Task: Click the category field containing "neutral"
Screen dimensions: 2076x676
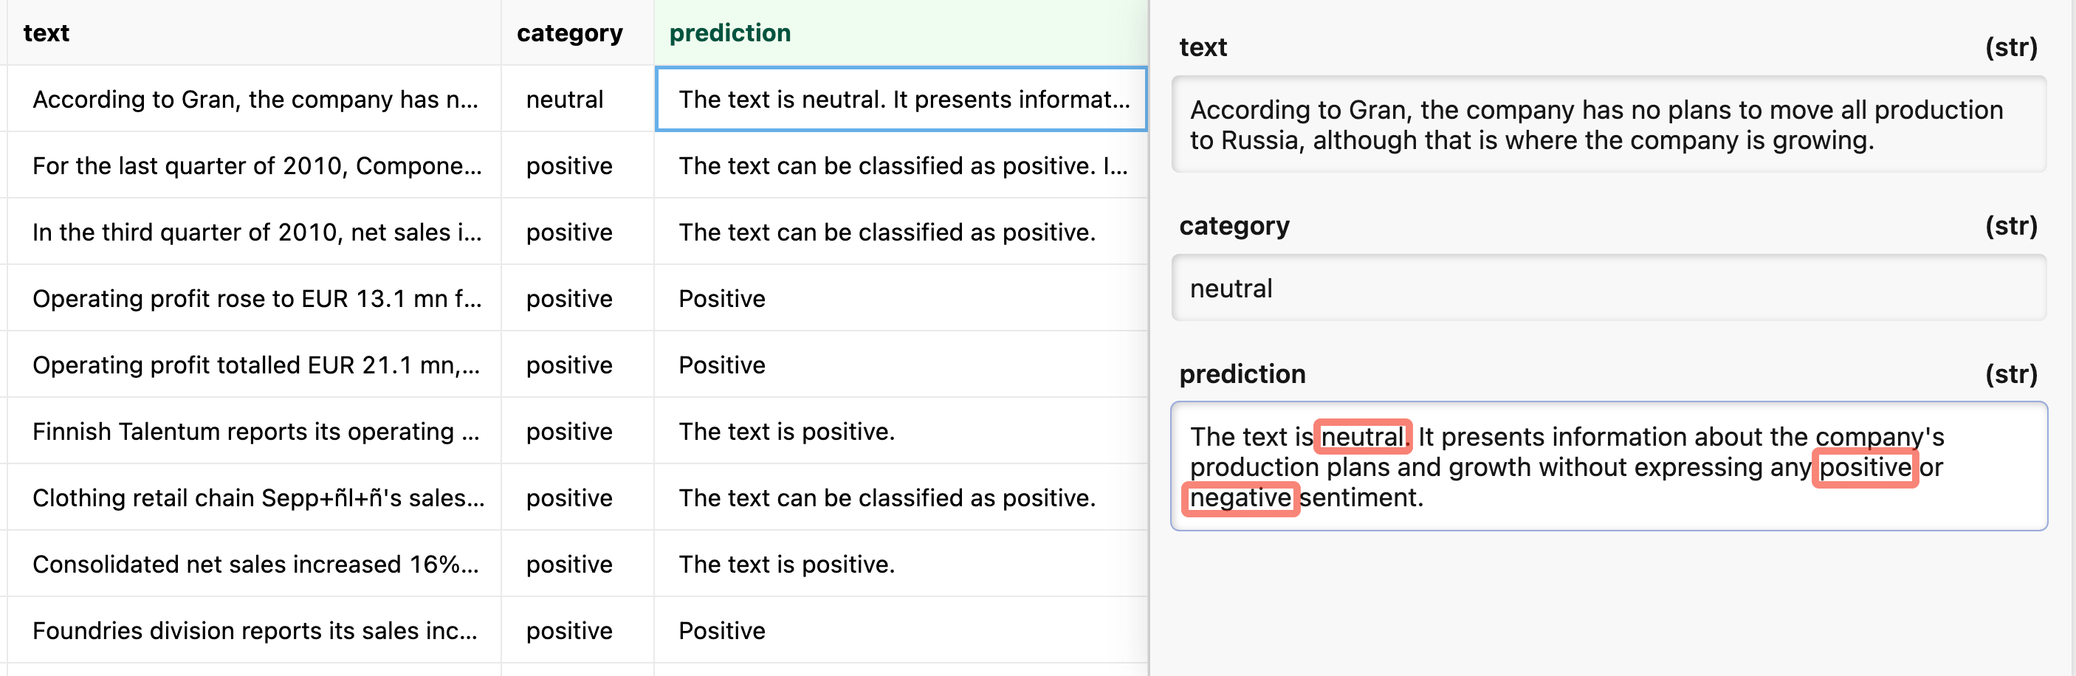Action: (x=1608, y=289)
